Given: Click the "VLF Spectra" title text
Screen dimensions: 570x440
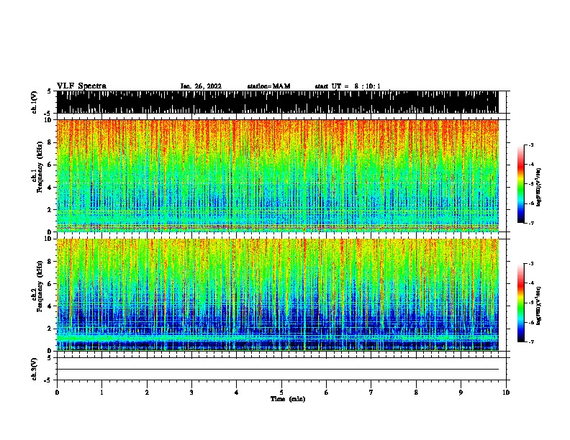Looking at the screenshot, I should coord(81,86).
